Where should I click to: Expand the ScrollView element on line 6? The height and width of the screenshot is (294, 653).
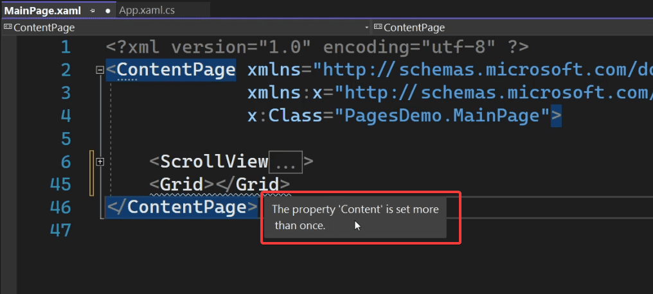point(100,162)
